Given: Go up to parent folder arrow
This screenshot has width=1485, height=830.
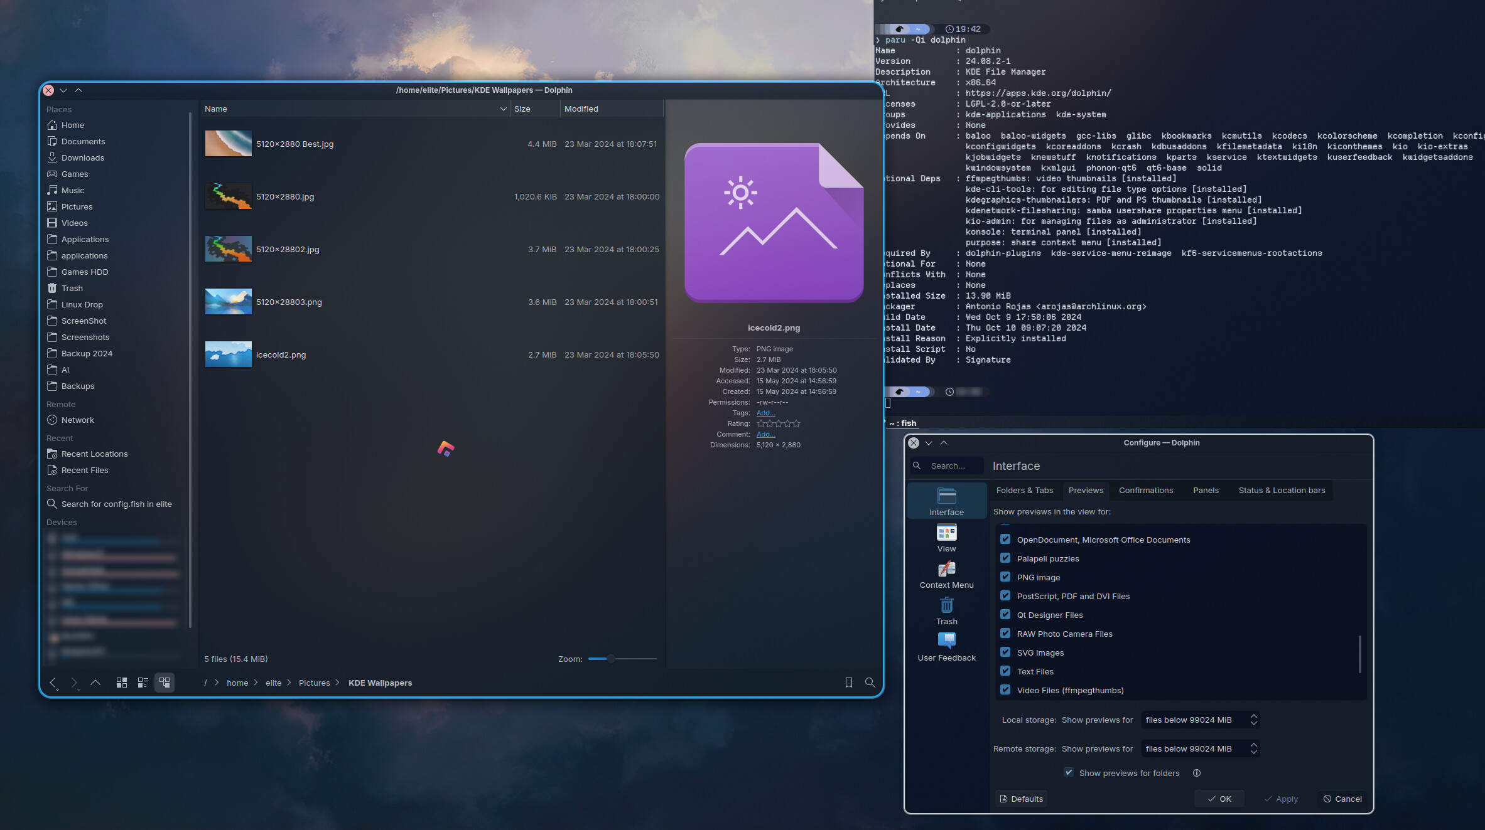Looking at the screenshot, I should pos(95,683).
